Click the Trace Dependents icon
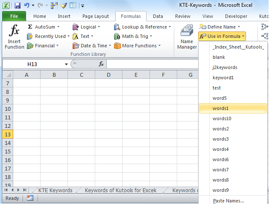This screenshot has width=269, height=205. (x=265, y=36)
